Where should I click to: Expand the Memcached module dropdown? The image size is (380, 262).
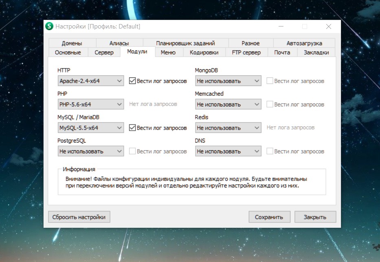tap(228, 104)
